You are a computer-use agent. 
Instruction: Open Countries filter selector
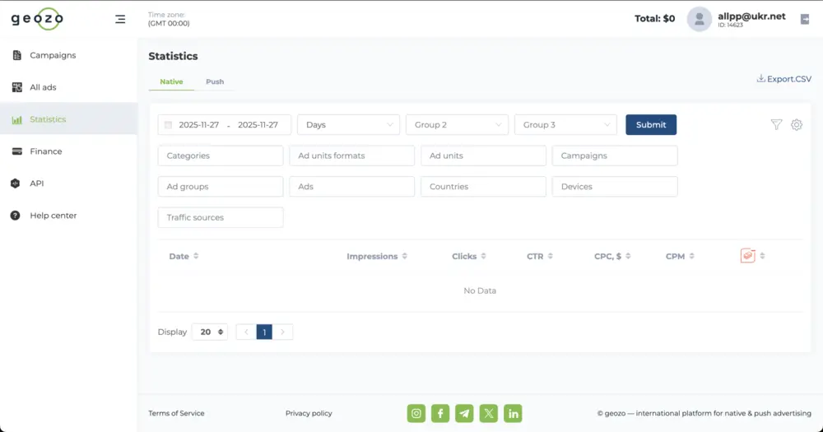coord(483,187)
